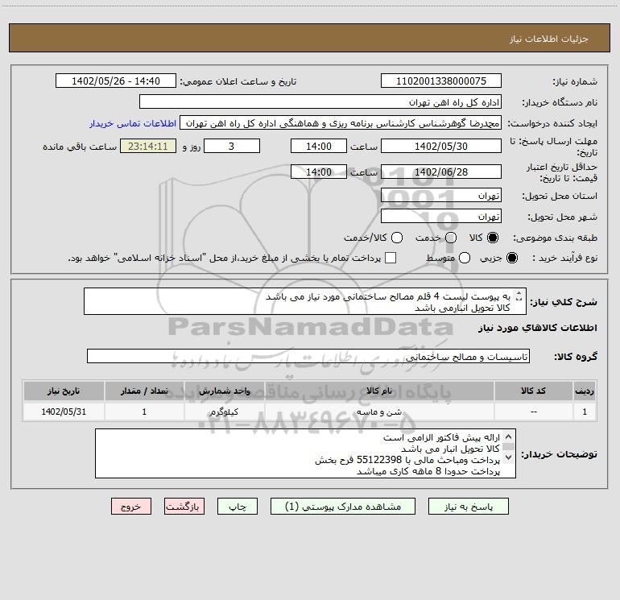620x600 pixels.
Task: Click the واحد شمارش column header
Action: pyautogui.click(x=224, y=391)
